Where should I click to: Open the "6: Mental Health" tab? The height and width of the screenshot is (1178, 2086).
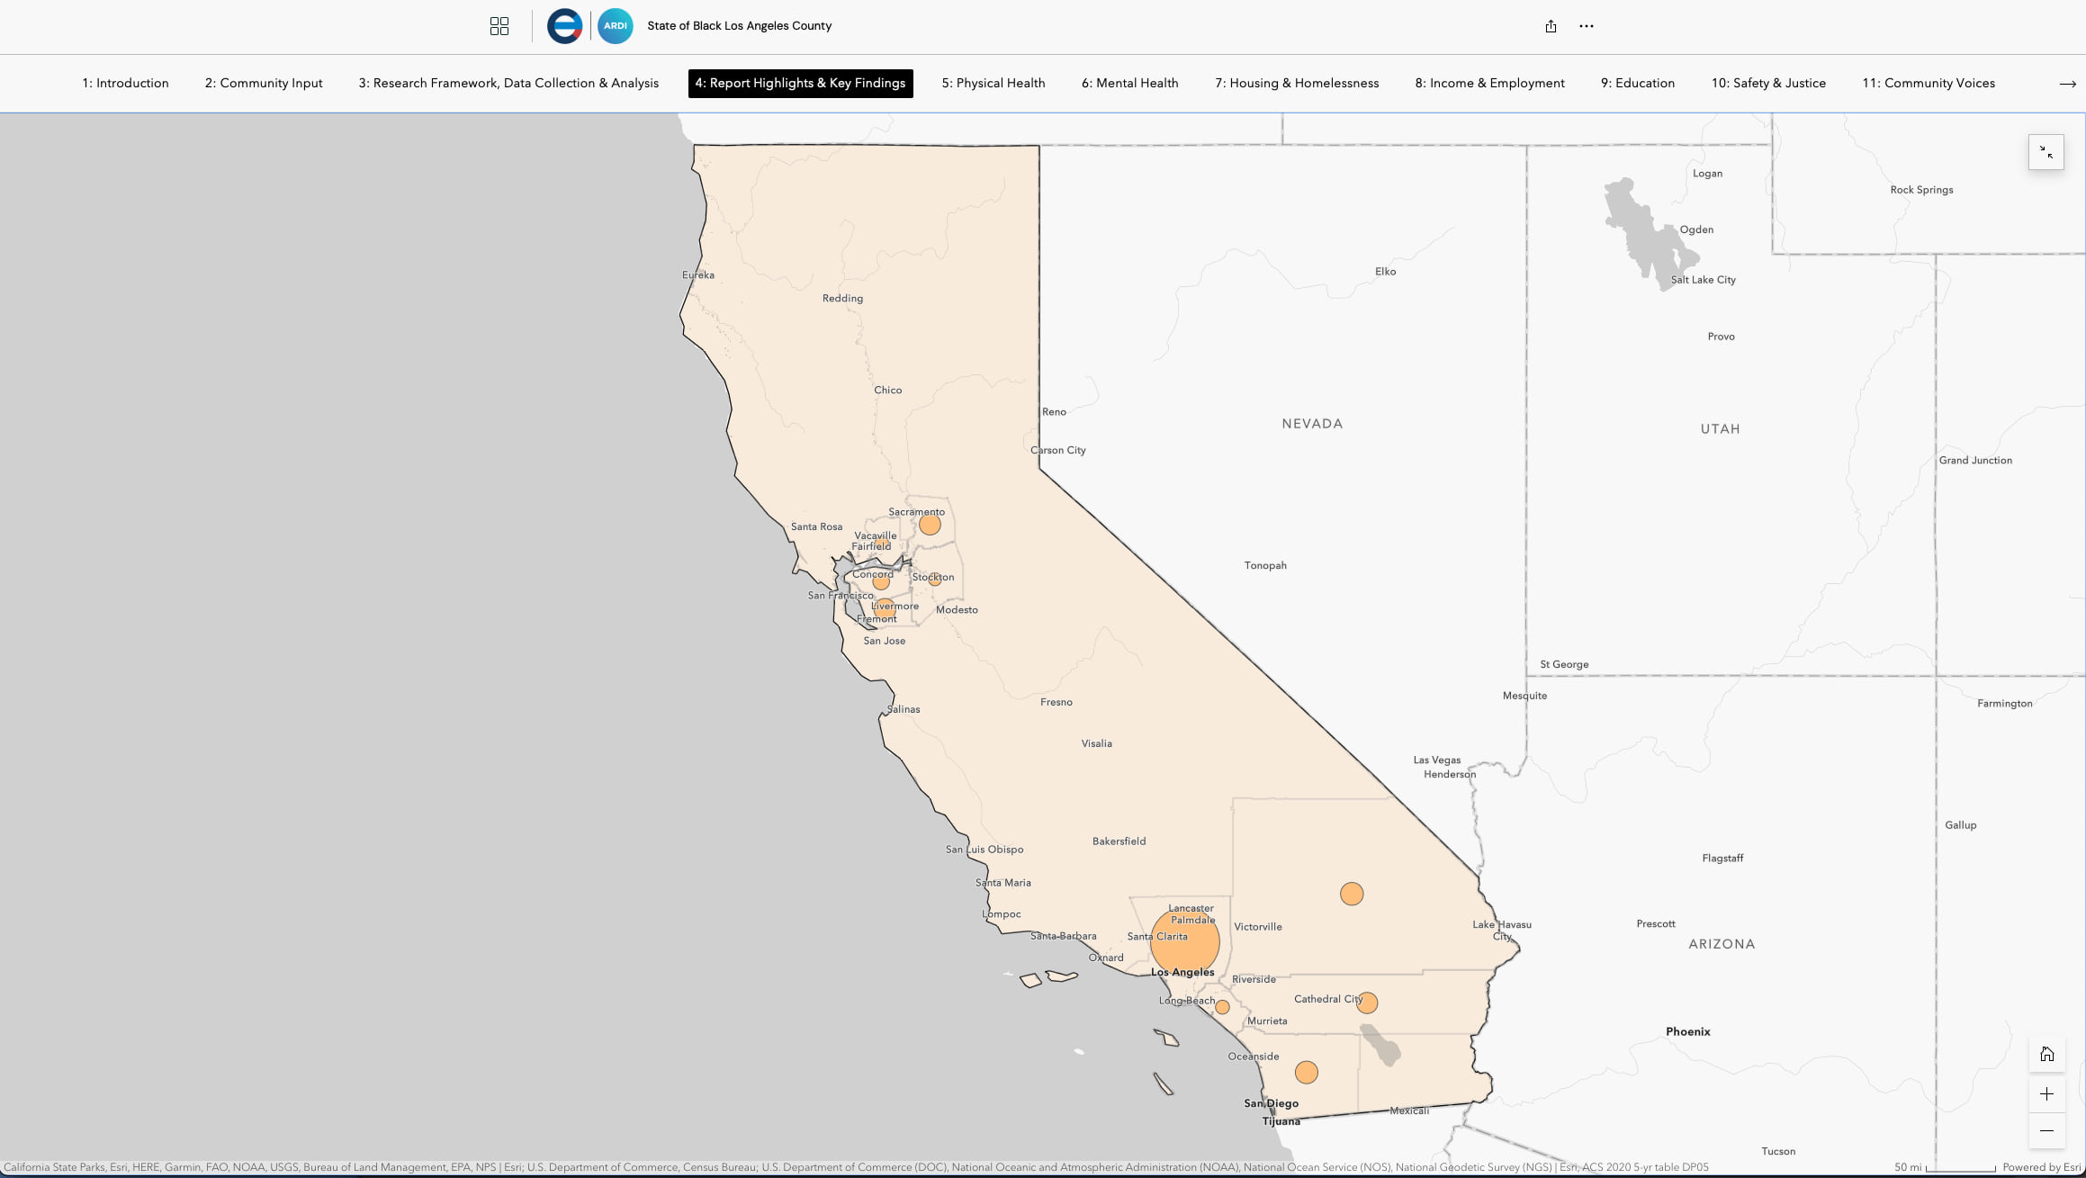(x=1129, y=83)
